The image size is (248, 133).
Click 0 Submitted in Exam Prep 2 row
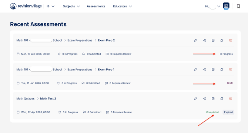(x=91, y=54)
